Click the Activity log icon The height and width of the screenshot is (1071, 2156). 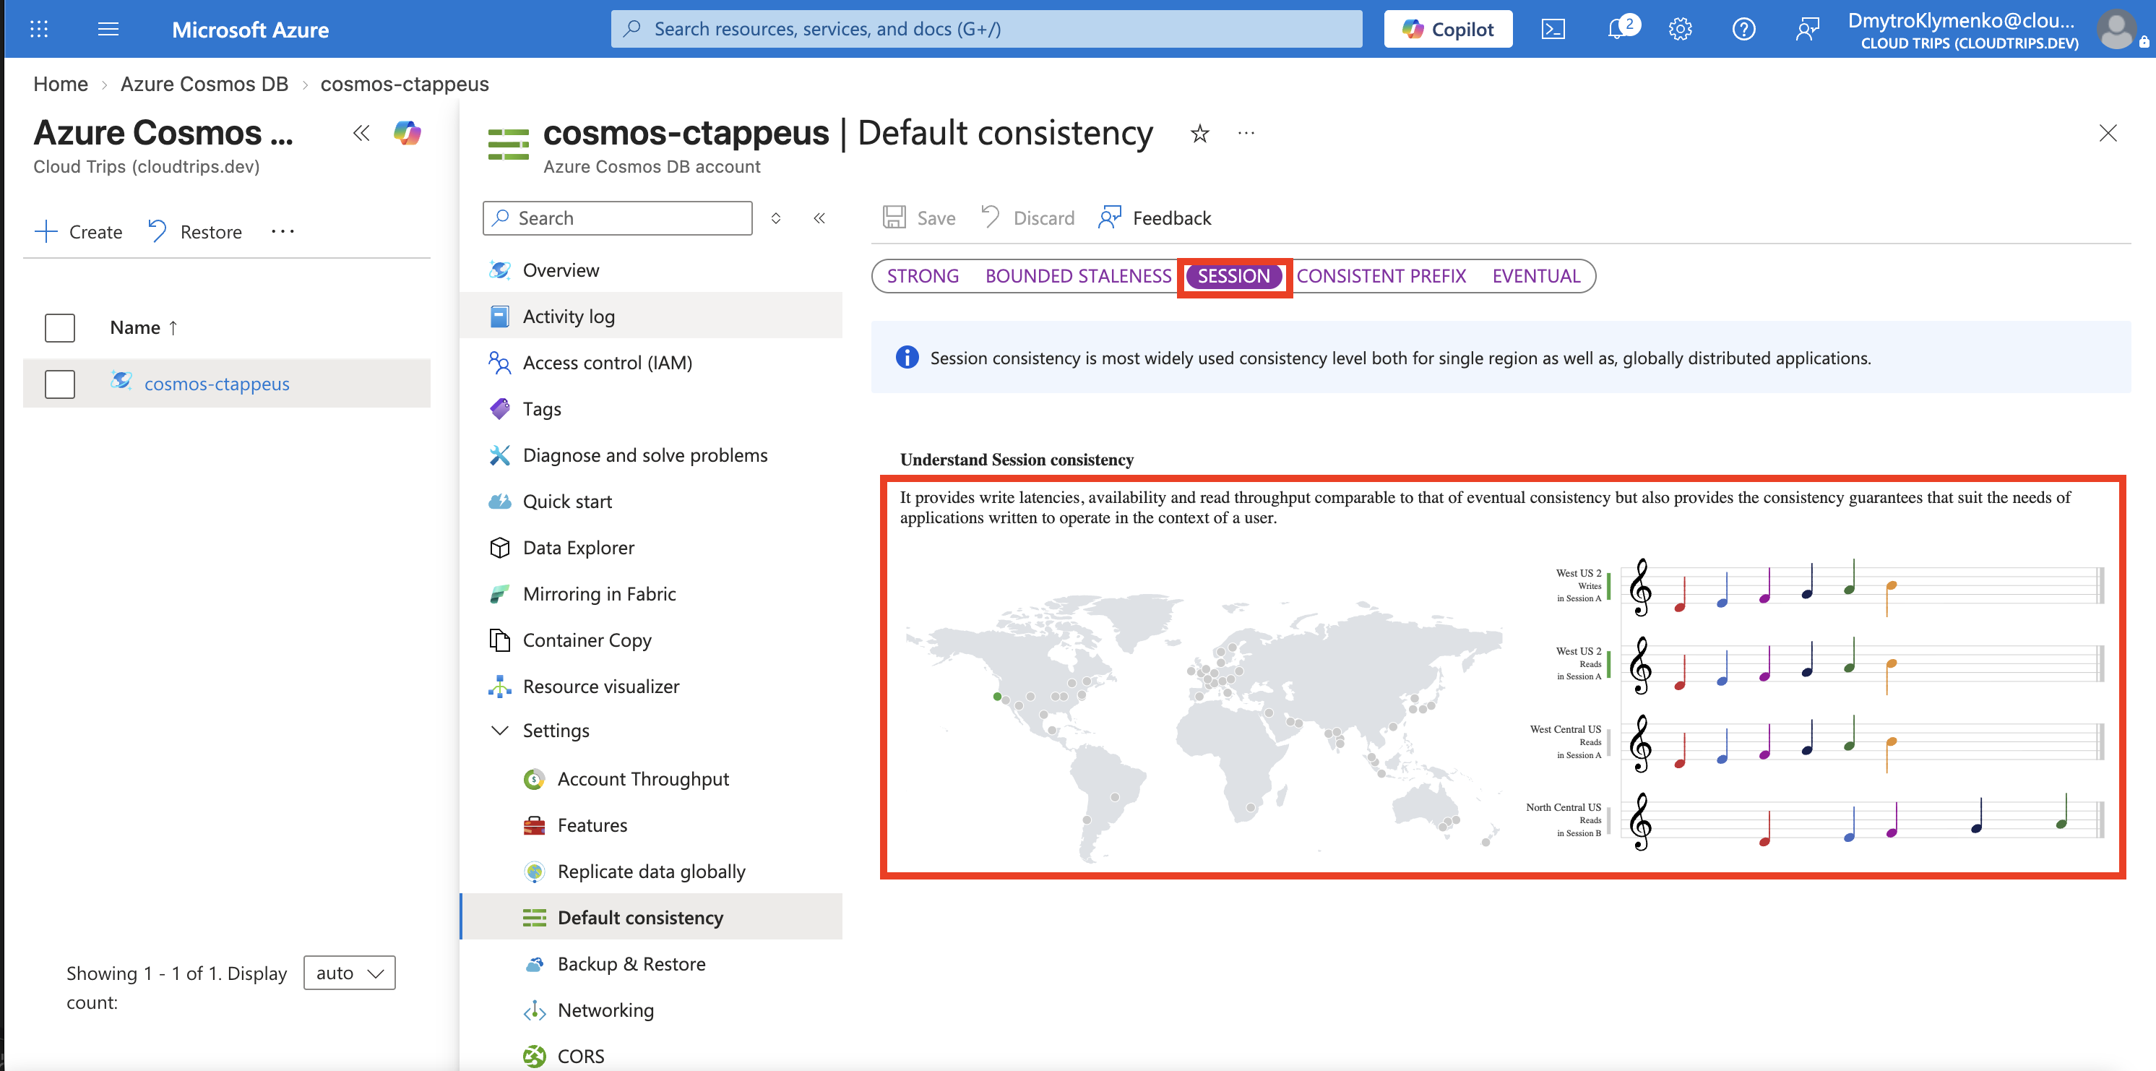tap(500, 317)
